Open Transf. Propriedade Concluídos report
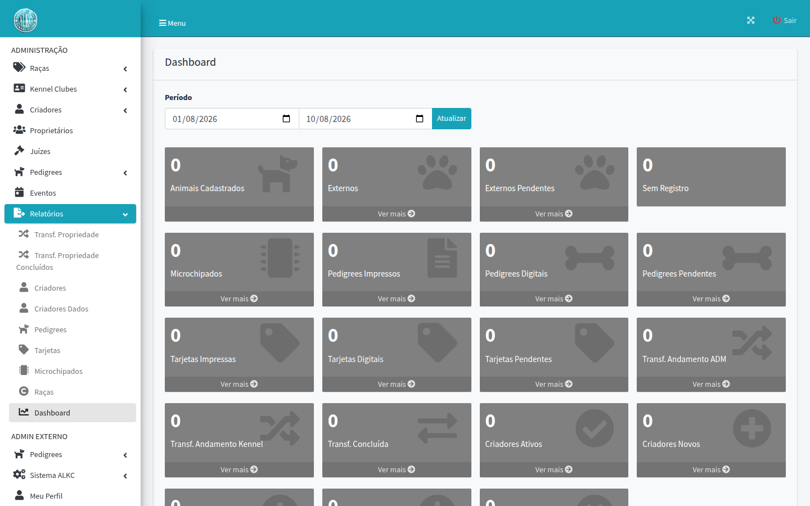Screen dimensions: 810x506 73,261
